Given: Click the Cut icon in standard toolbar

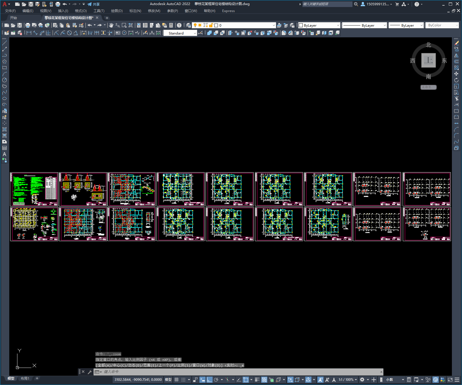Looking at the screenshot, I should (x=55, y=25).
